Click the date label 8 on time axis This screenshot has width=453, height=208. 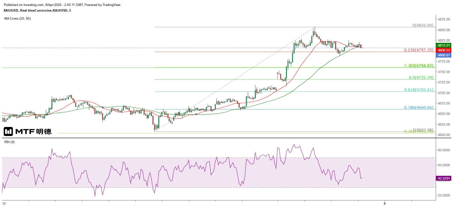(384, 203)
